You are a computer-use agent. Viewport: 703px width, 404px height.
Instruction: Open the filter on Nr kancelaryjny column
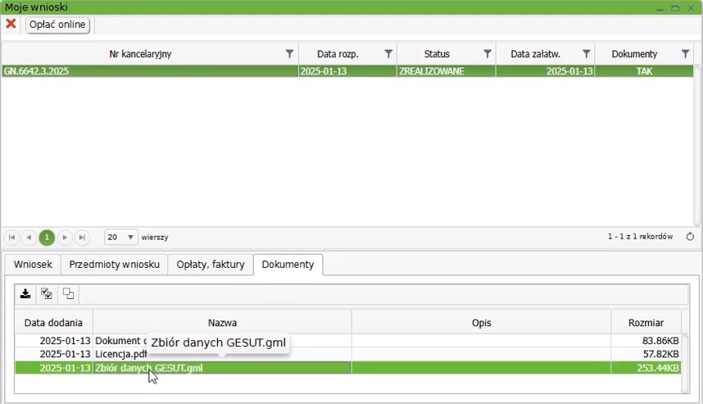point(289,54)
